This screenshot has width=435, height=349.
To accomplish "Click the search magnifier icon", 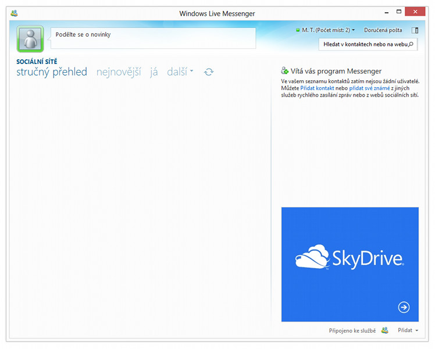I will click(x=411, y=44).
